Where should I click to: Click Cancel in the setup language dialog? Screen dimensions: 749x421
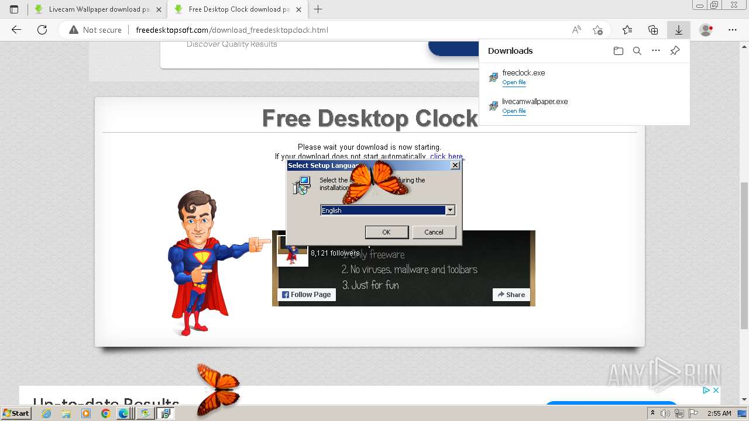pyautogui.click(x=434, y=232)
